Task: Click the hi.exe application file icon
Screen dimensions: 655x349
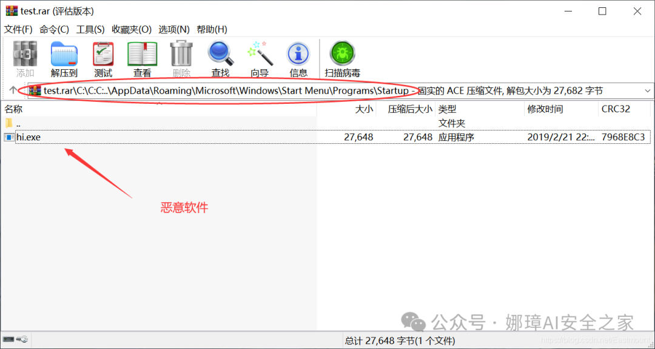Action: 9,137
